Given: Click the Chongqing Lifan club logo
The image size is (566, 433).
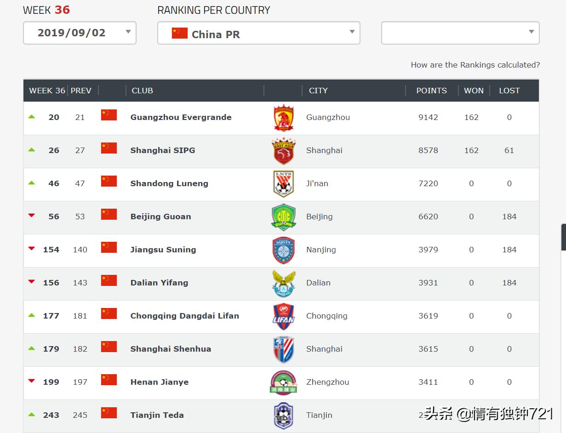Looking at the screenshot, I should tap(283, 317).
